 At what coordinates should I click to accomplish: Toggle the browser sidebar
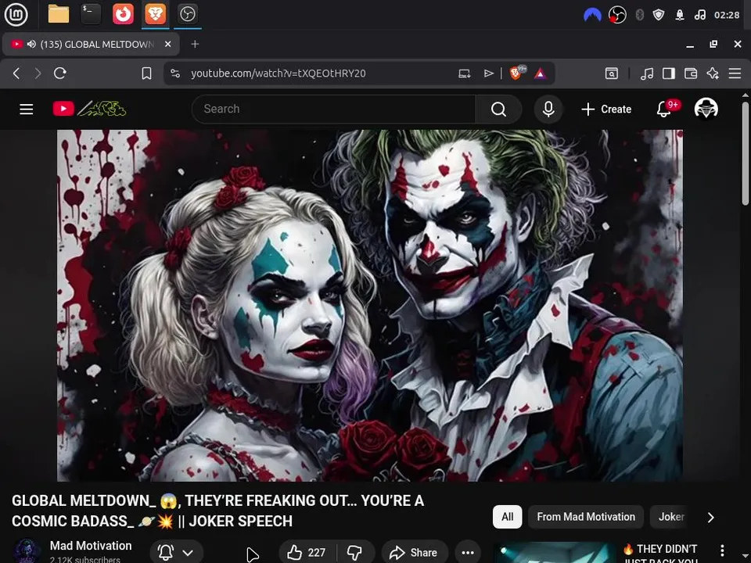coord(669,74)
